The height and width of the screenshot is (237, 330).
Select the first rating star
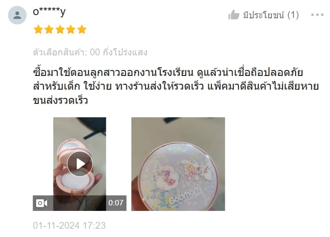pyautogui.click(x=38, y=29)
